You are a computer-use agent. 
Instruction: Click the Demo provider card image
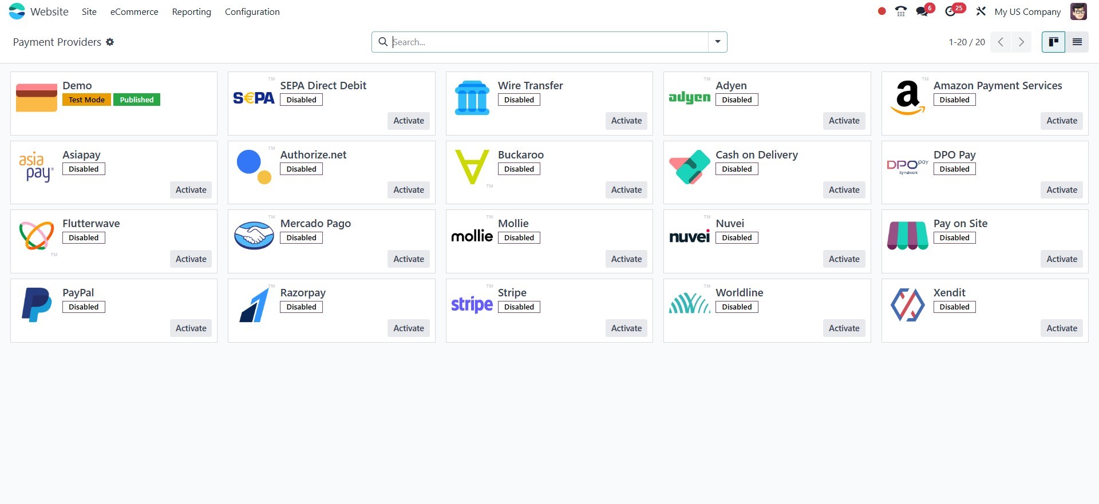[x=37, y=97]
